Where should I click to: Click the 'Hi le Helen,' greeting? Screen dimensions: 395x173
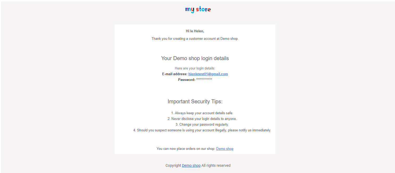pyautogui.click(x=195, y=31)
